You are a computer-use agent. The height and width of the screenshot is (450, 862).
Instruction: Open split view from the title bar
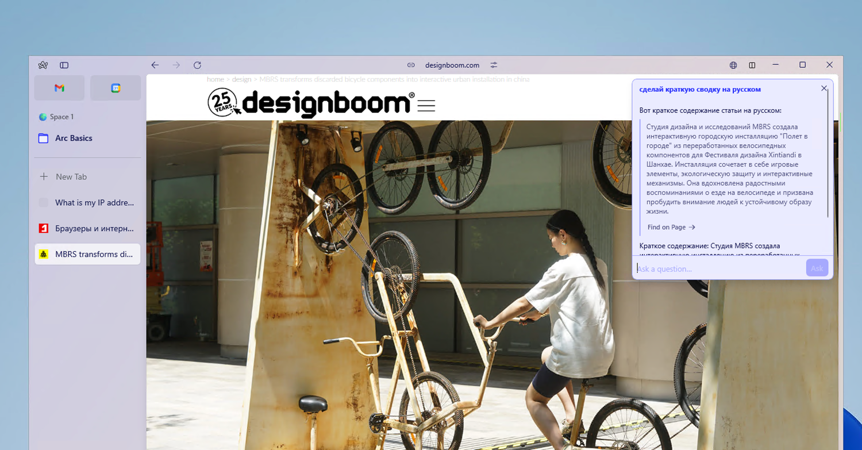[x=752, y=66]
